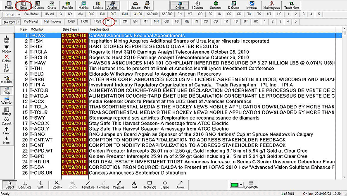Screen dimensions: 347x196
Task: Toggle the Online connection button
Action: pyautogui.click(x=179, y=5)
